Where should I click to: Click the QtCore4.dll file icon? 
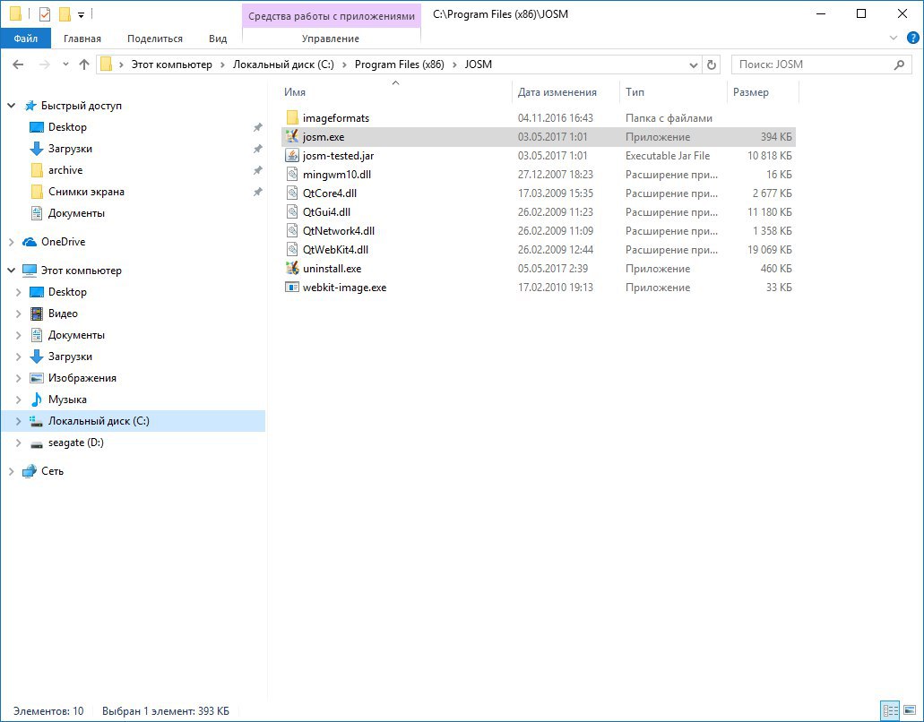coord(292,193)
